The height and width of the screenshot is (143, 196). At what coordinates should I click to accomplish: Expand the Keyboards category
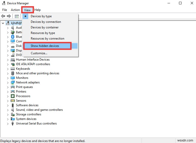click(8, 69)
